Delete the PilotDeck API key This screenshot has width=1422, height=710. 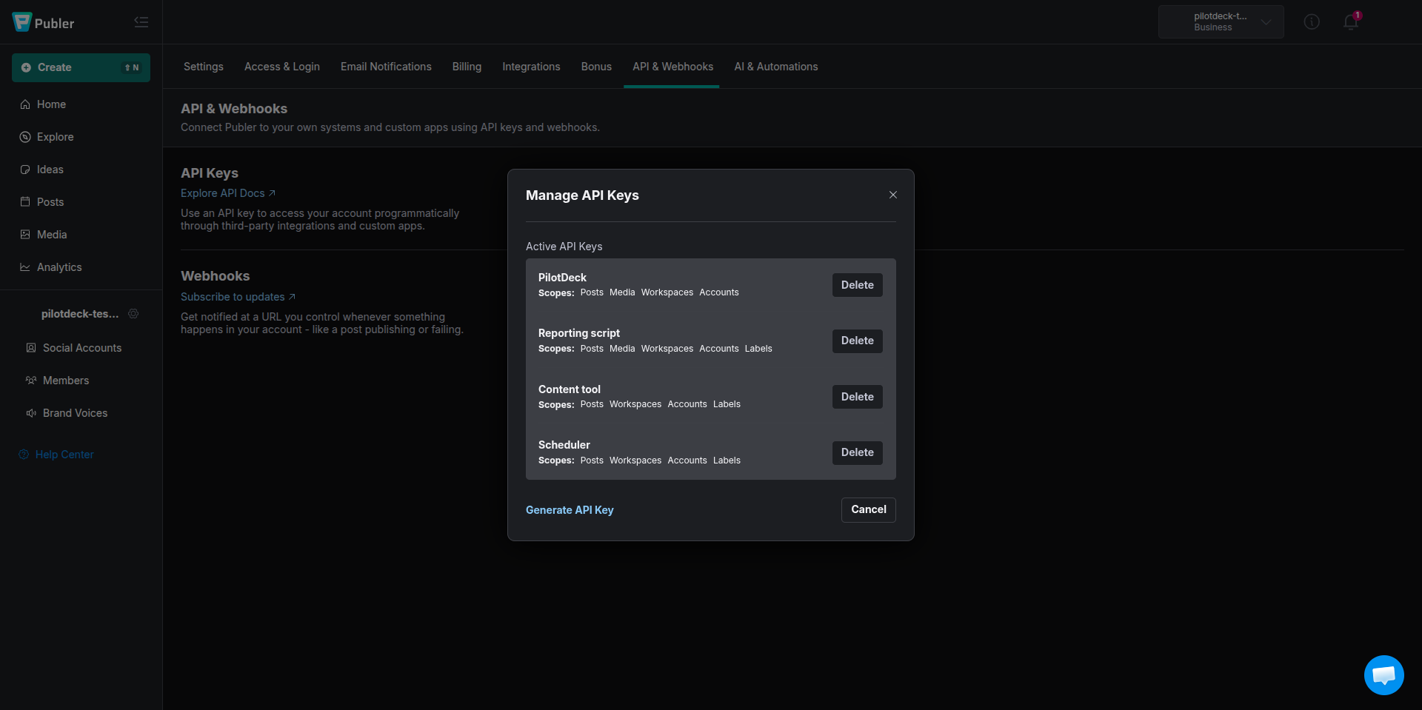tap(857, 285)
